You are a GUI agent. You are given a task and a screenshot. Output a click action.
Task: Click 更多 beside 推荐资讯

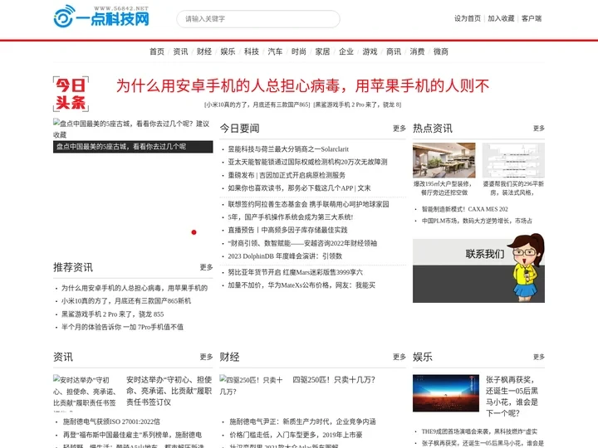click(206, 267)
